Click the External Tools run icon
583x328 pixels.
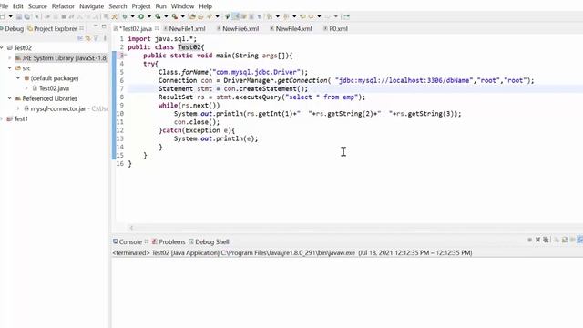[x=174, y=16]
